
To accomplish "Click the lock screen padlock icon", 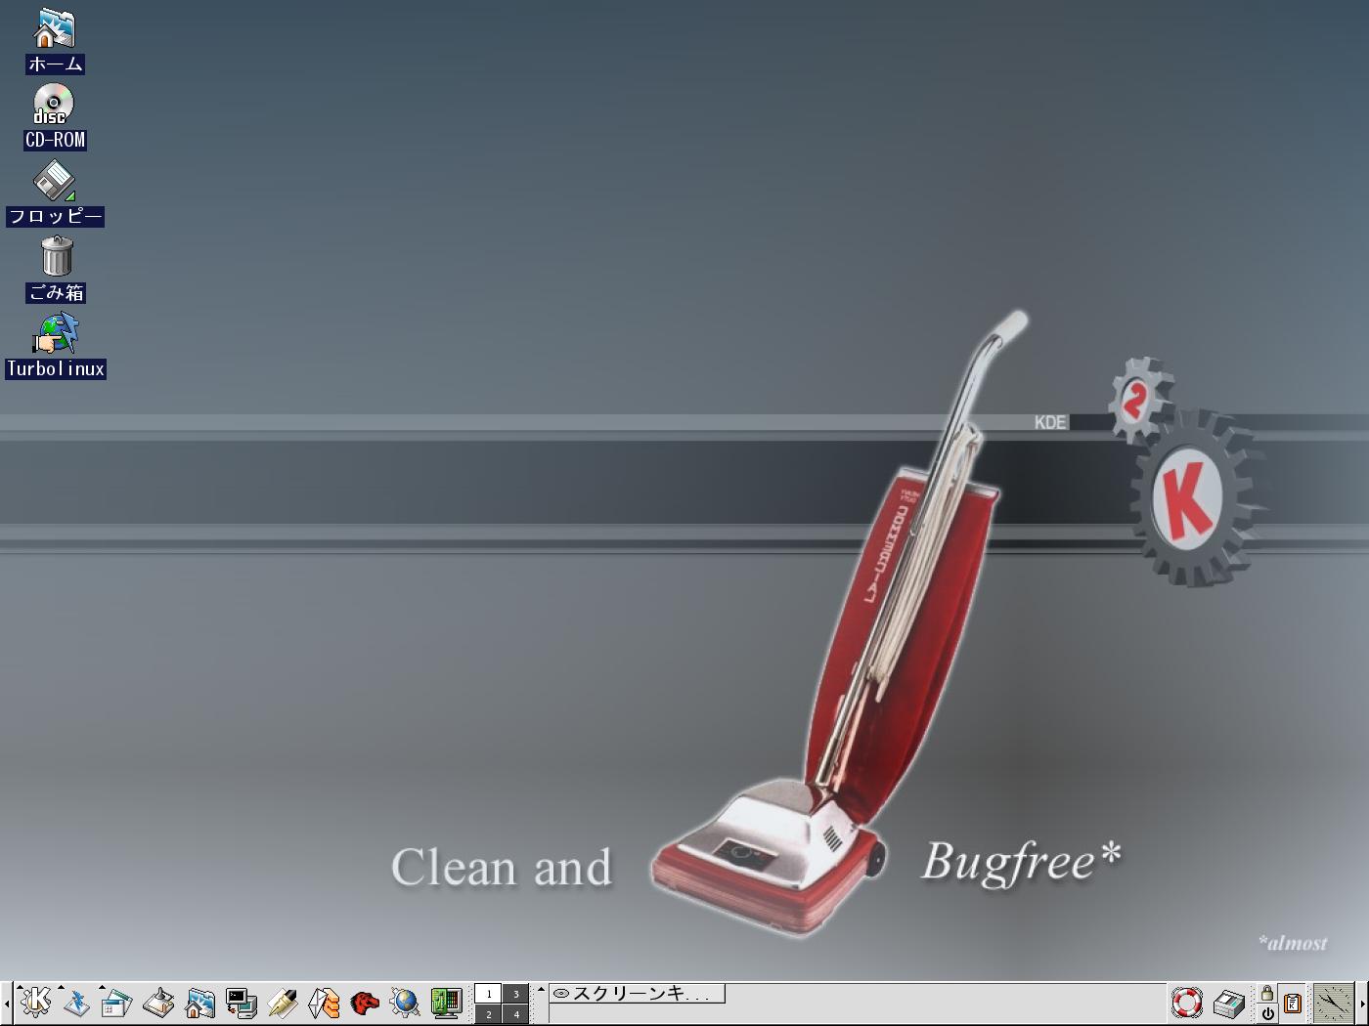I will coord(1267,993).
